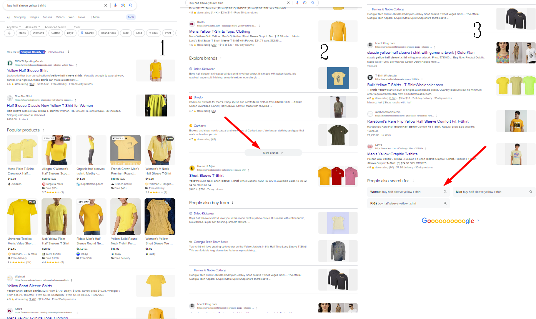Viewport: 536px width, 319px height.
Task: Open three-dot options next to People also buy from
Action: [x=232, y=203]
